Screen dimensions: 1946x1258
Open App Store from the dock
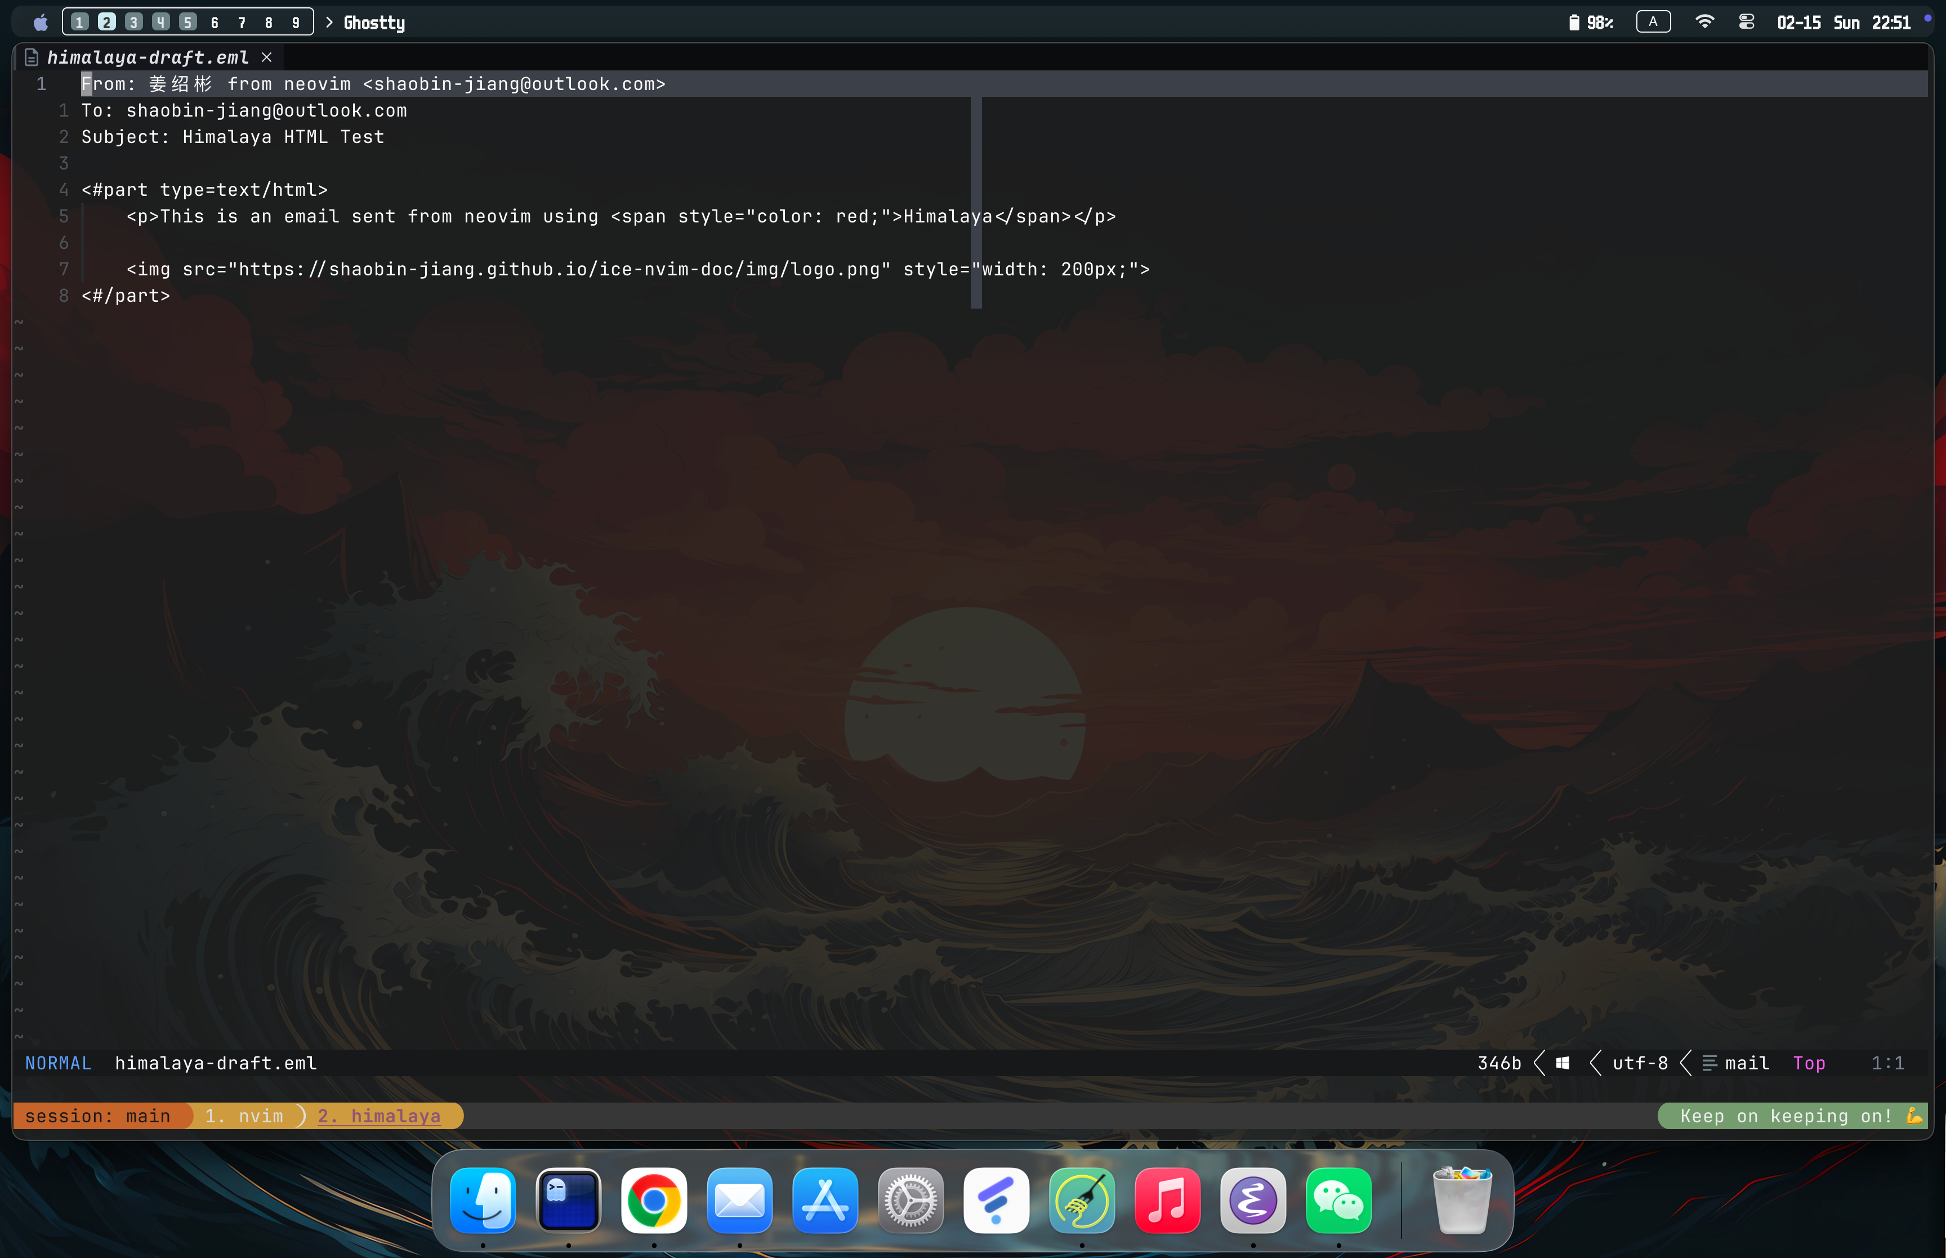coord(825,1200)
